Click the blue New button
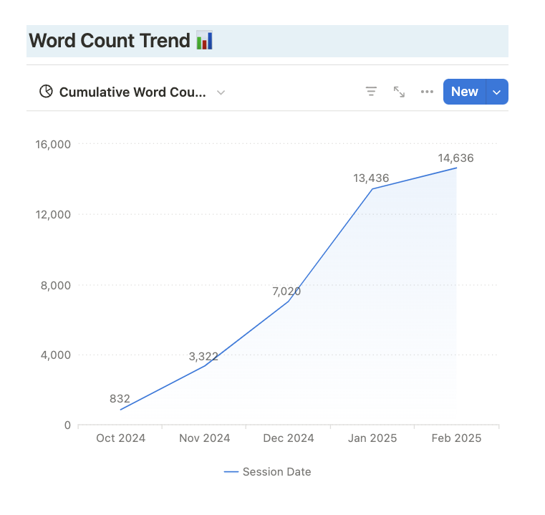Viewport: 545px width, 515px height. click(464, 92)
